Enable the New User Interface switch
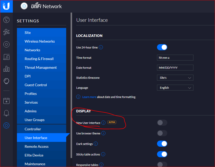 (x=162, y=123)
